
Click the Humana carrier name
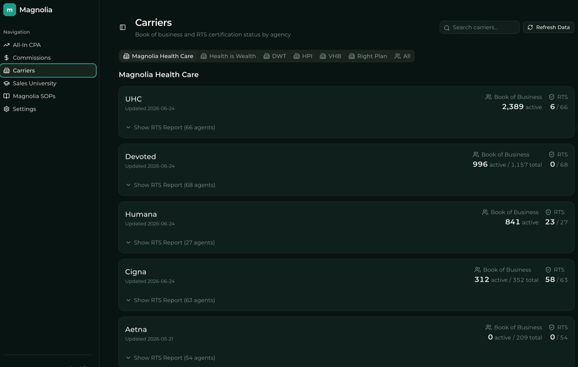pyautogui.click(x=141, y=214)
